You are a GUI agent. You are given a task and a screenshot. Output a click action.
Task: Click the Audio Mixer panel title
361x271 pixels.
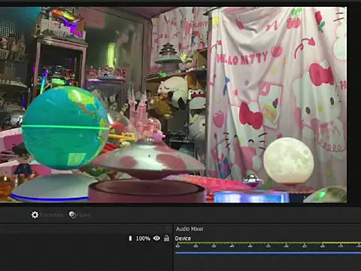(190, 229)
